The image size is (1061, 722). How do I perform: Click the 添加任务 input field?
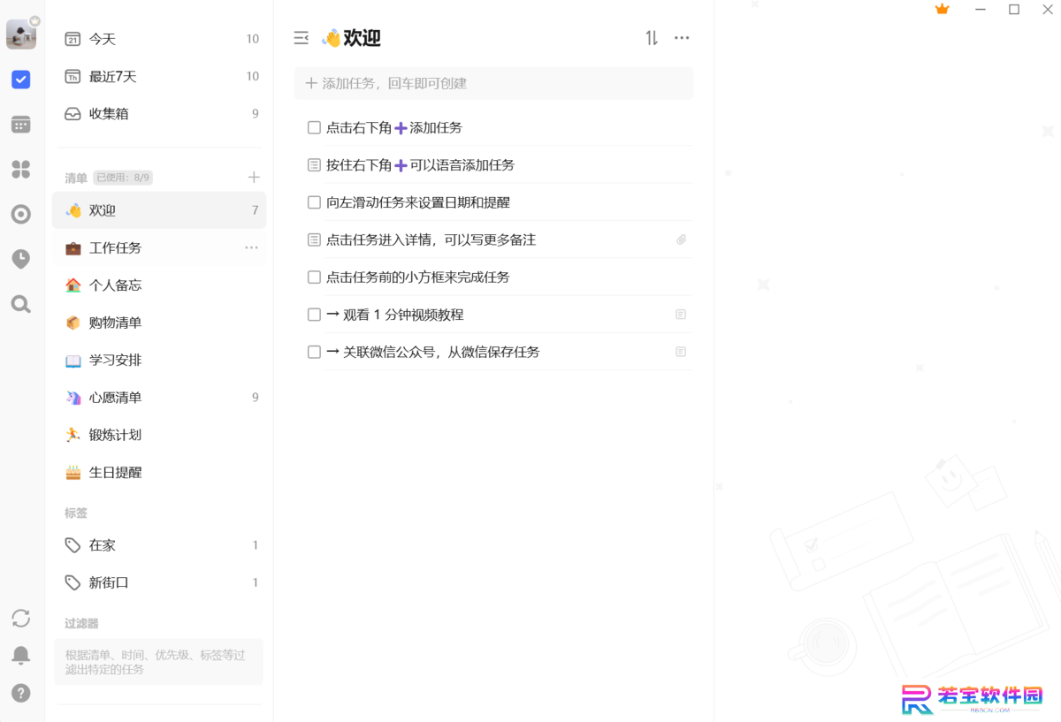click(493, 83)
